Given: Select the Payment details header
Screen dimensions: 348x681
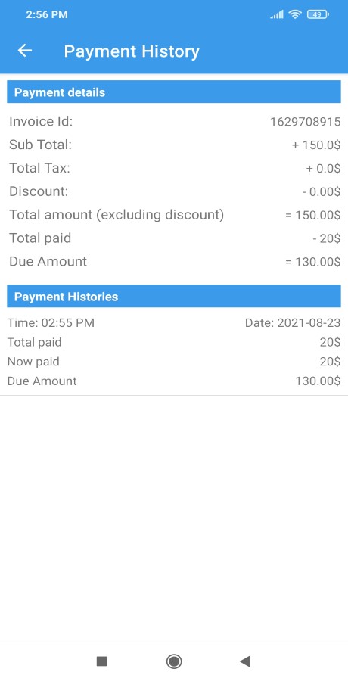Looking at the screenshot, I should pos(174,92).
